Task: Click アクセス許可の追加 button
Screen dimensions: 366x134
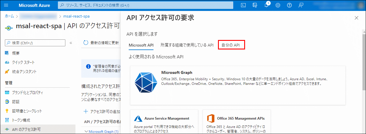Action: [102, 112]
